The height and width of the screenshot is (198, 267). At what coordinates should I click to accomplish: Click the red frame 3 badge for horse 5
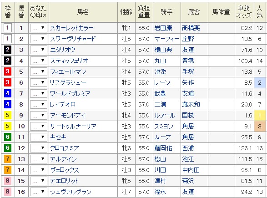[7, 71]
